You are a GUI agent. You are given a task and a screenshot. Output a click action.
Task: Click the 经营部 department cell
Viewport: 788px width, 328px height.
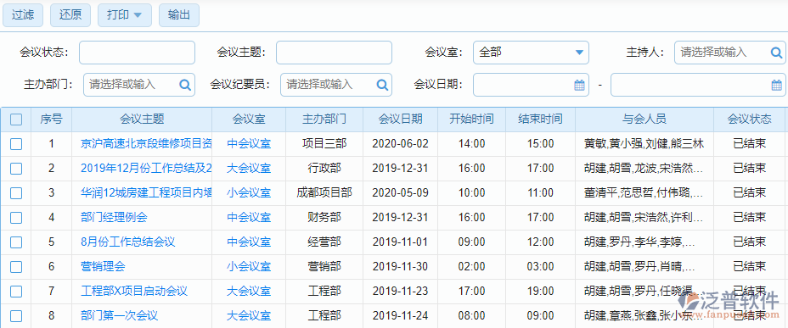(x=324, y=242)
